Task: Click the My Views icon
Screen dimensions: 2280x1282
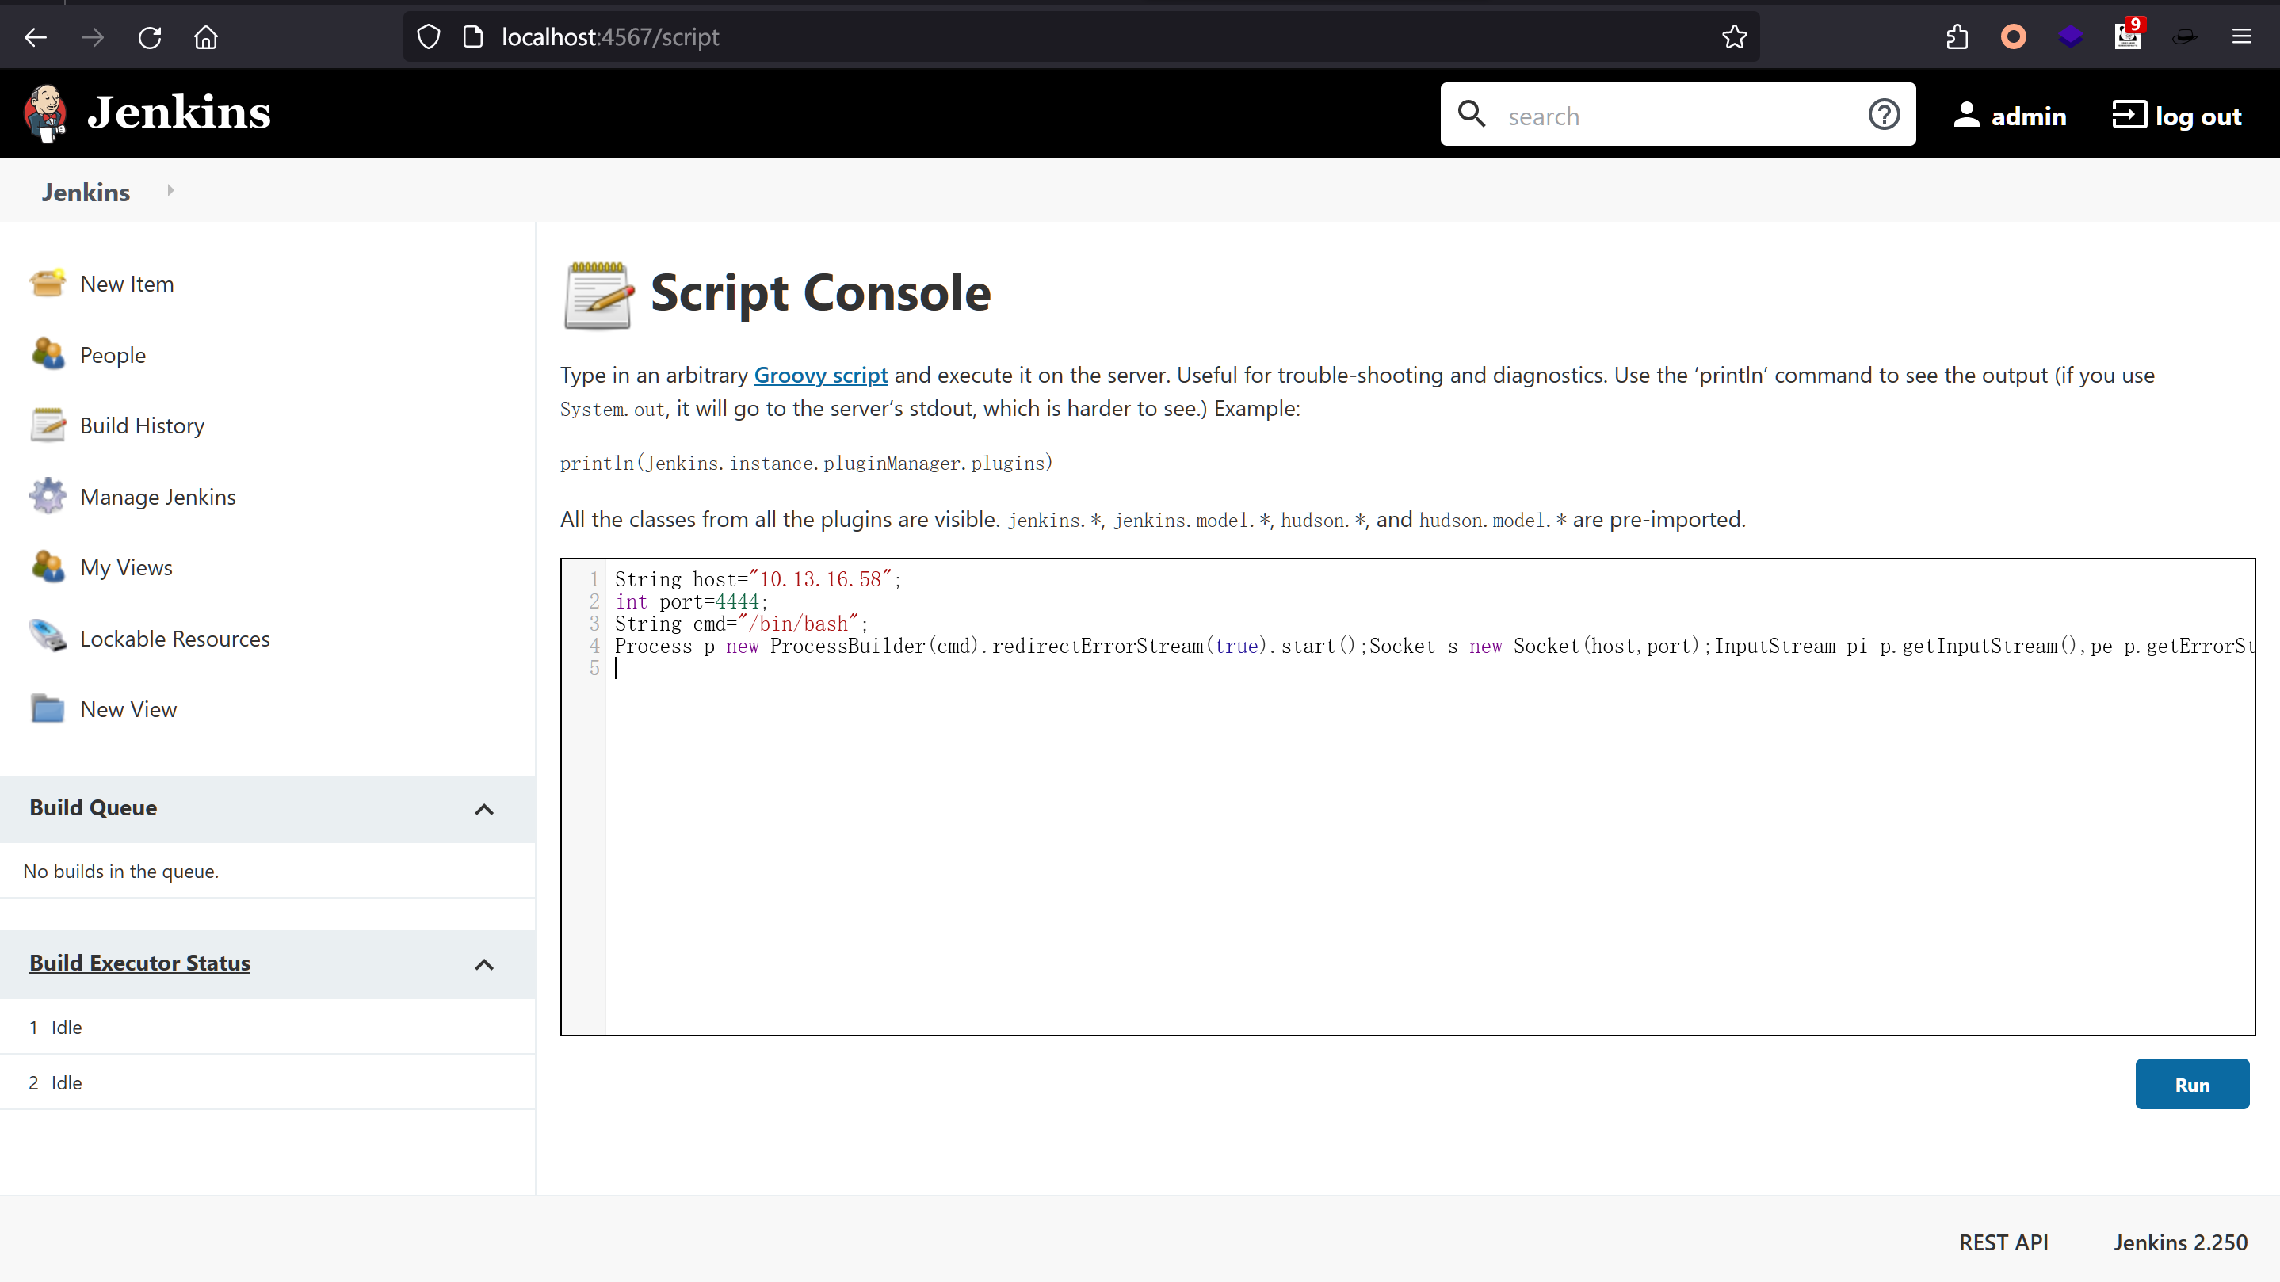Action: 48,567
